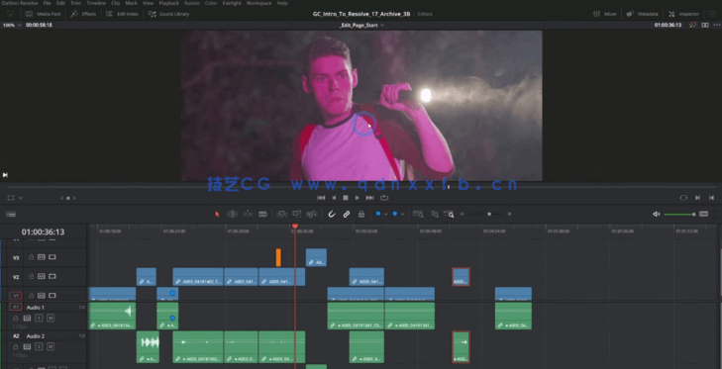Viewport: 722px width, 369px height.
Task: Open the Playback menu
Action: click(x=169, y=3)
